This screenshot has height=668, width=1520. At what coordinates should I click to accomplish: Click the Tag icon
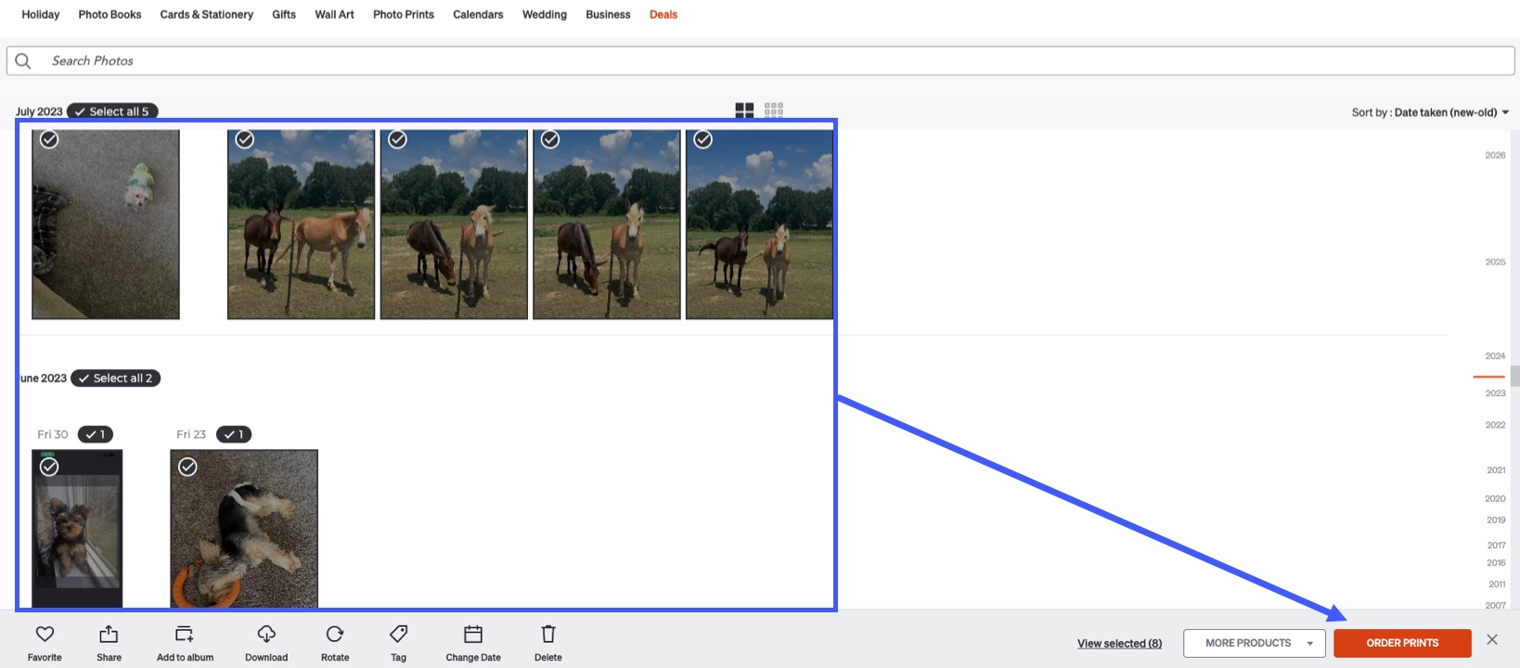pos(398,635)
